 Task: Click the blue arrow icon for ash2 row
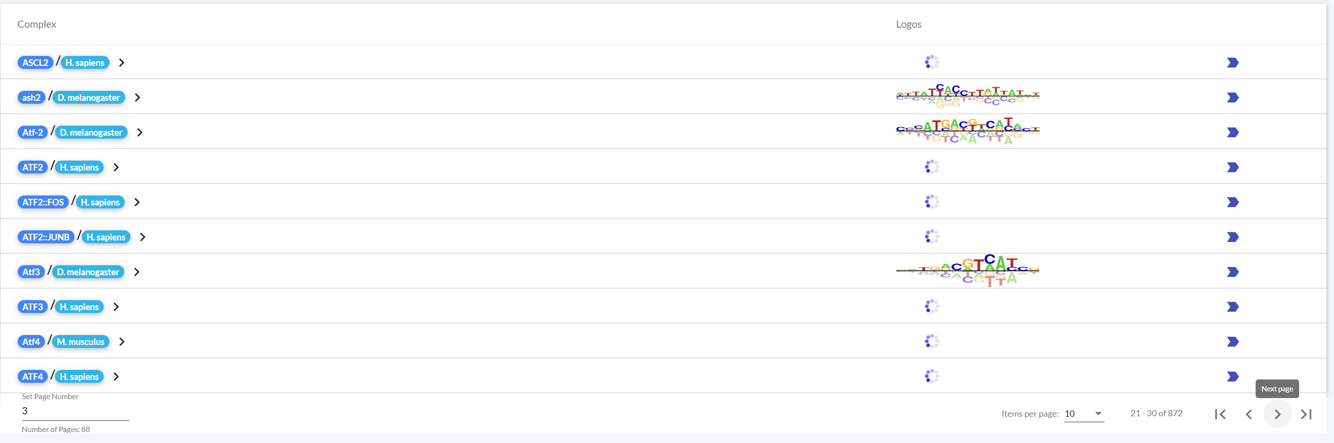point(1232,97)
